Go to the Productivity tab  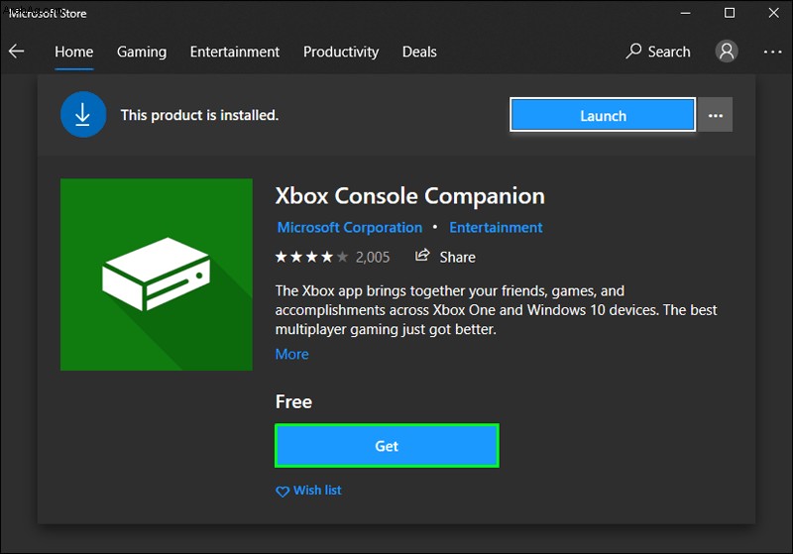[341, 52]
